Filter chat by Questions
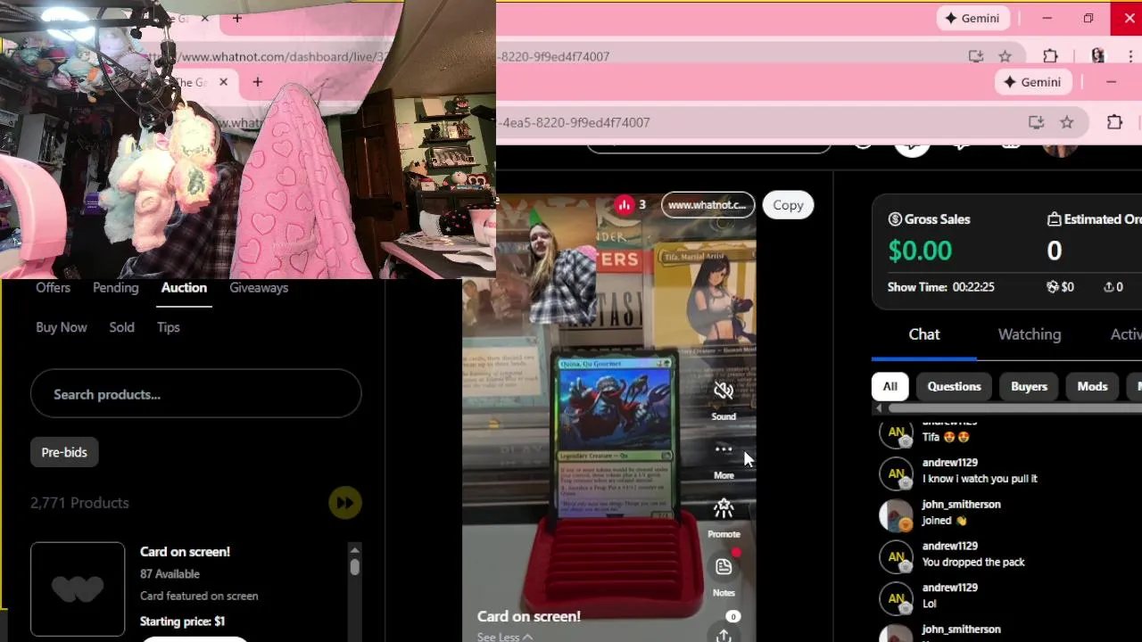 (954, 386)
